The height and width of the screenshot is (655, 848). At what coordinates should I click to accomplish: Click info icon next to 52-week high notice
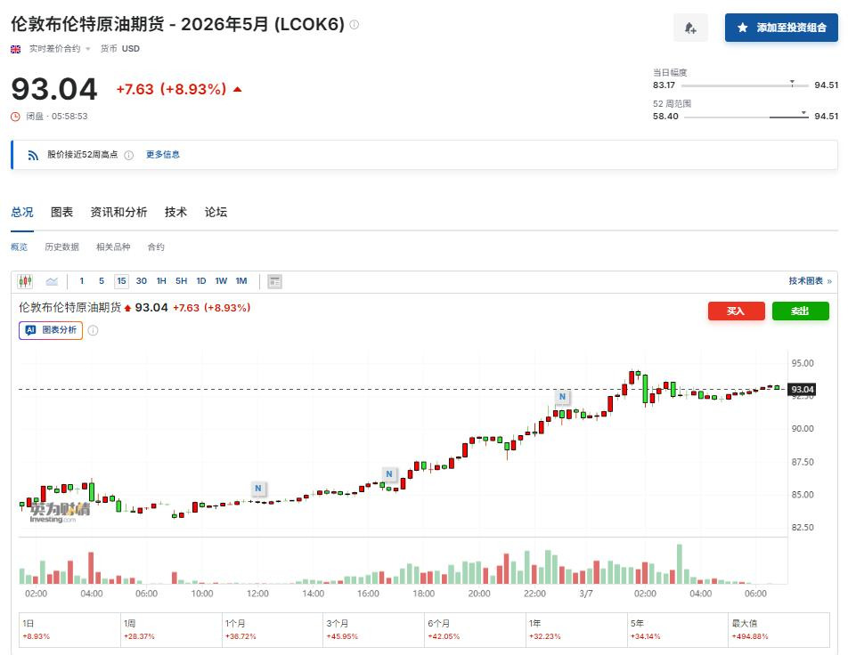coord(128,155)
